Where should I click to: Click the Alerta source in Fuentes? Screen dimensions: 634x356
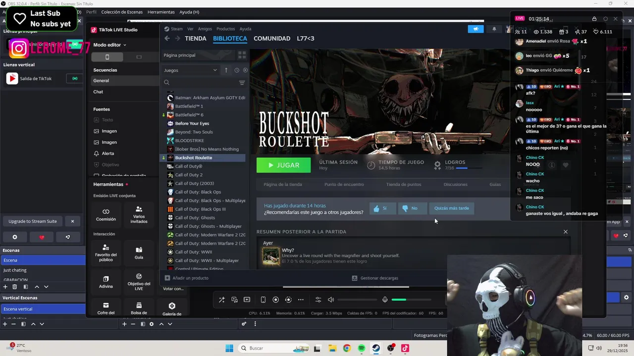(108, 153)
